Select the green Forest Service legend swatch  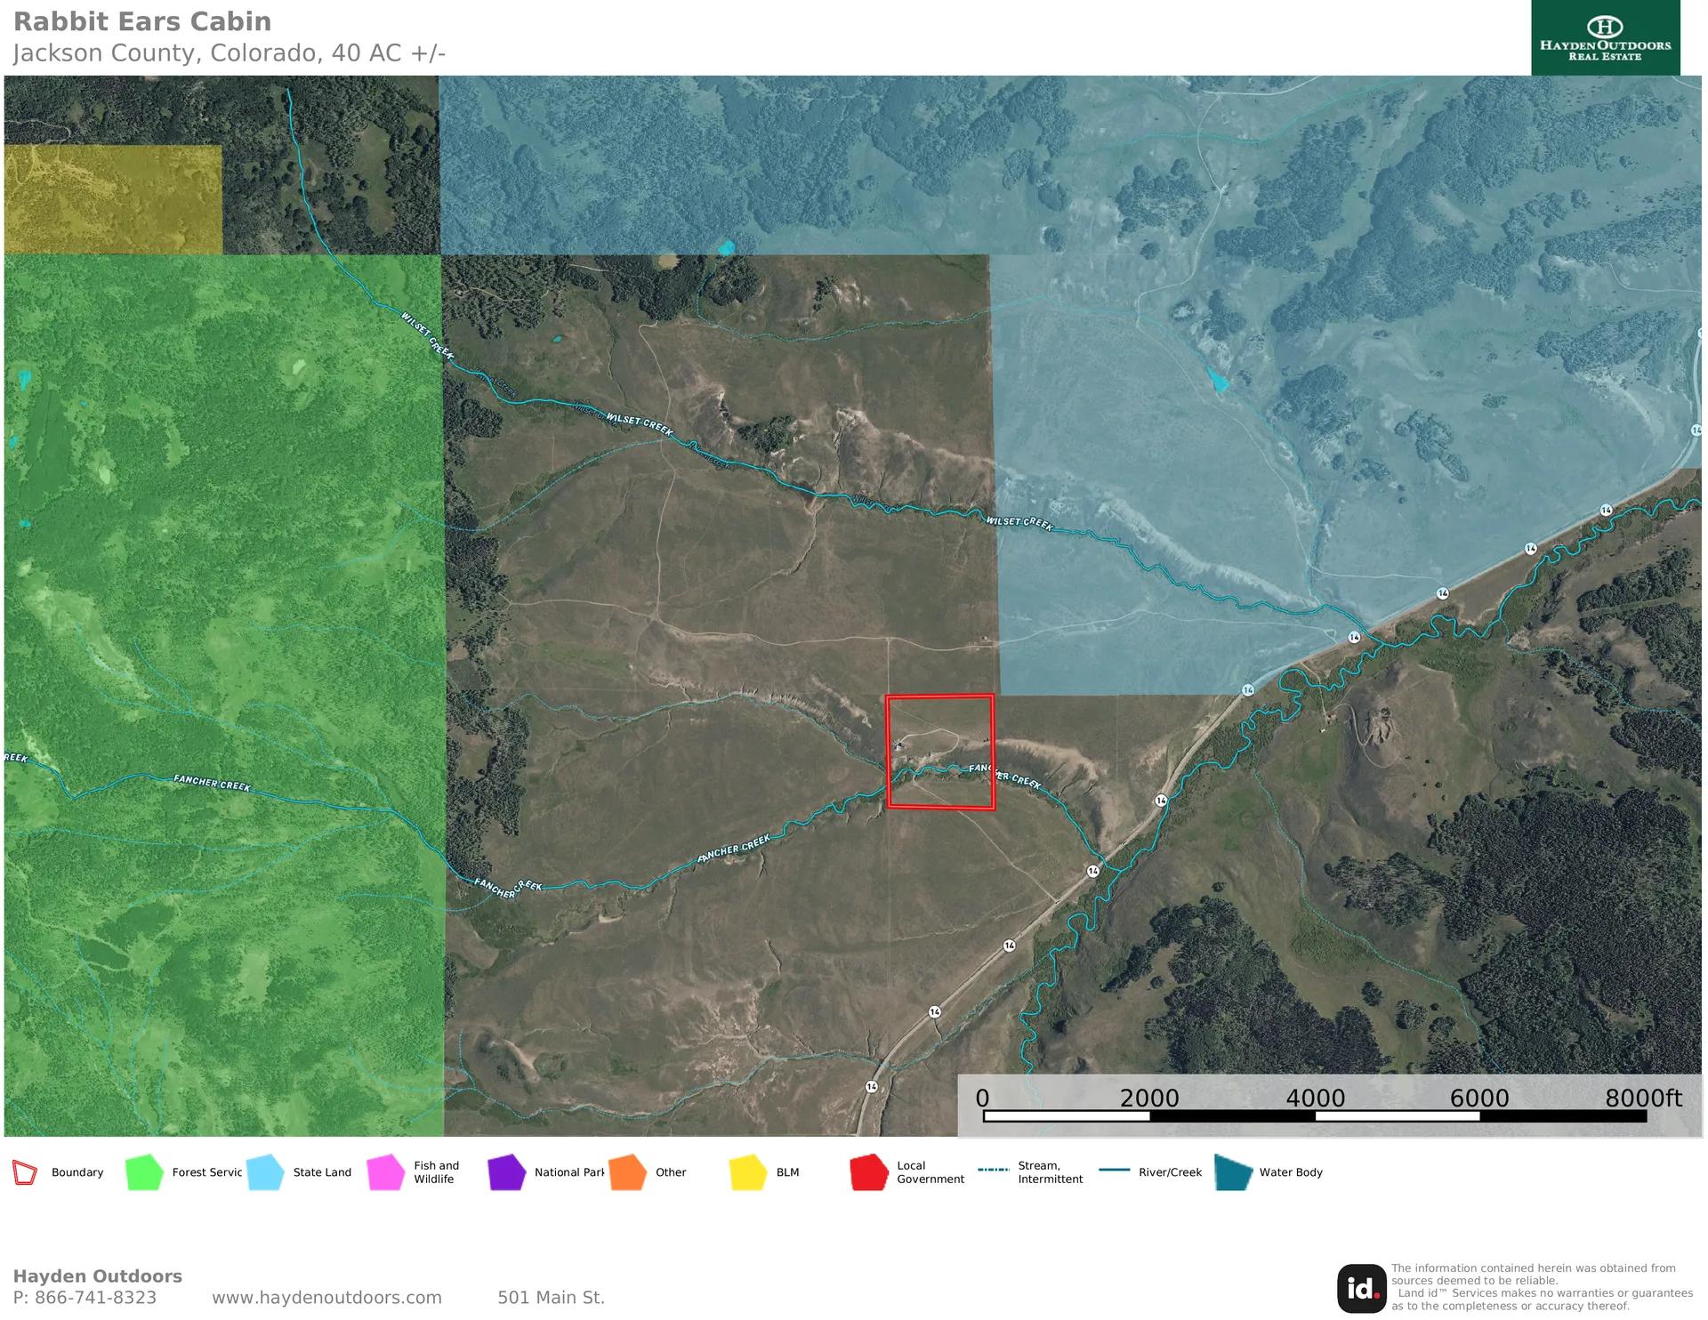click(x=144, y=1172)
